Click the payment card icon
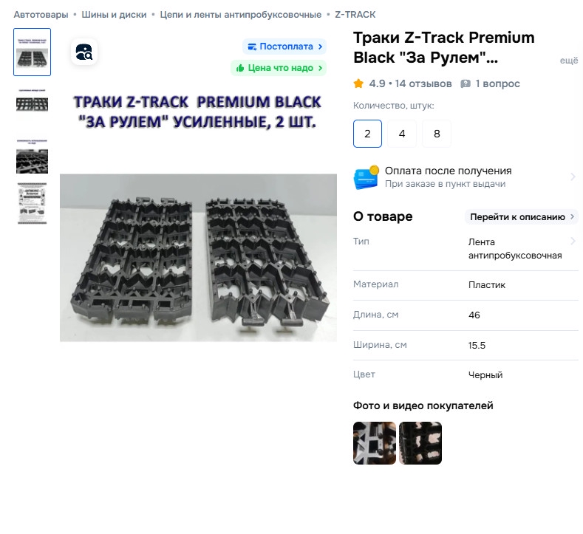The height and width of the screenshot is (534, 583). click(366, 177)
